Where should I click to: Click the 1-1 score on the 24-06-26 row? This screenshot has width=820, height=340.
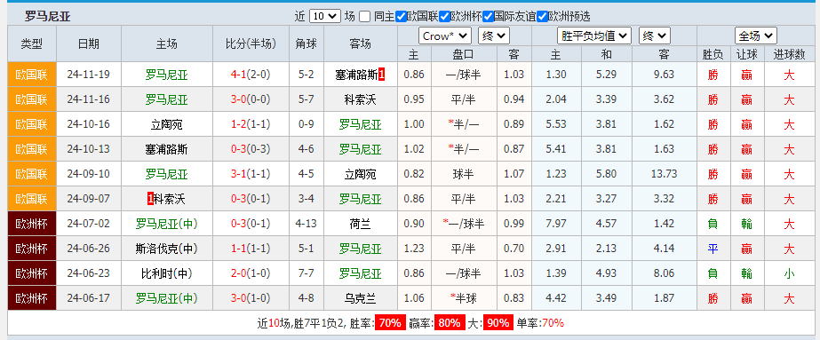coord(238,248)
